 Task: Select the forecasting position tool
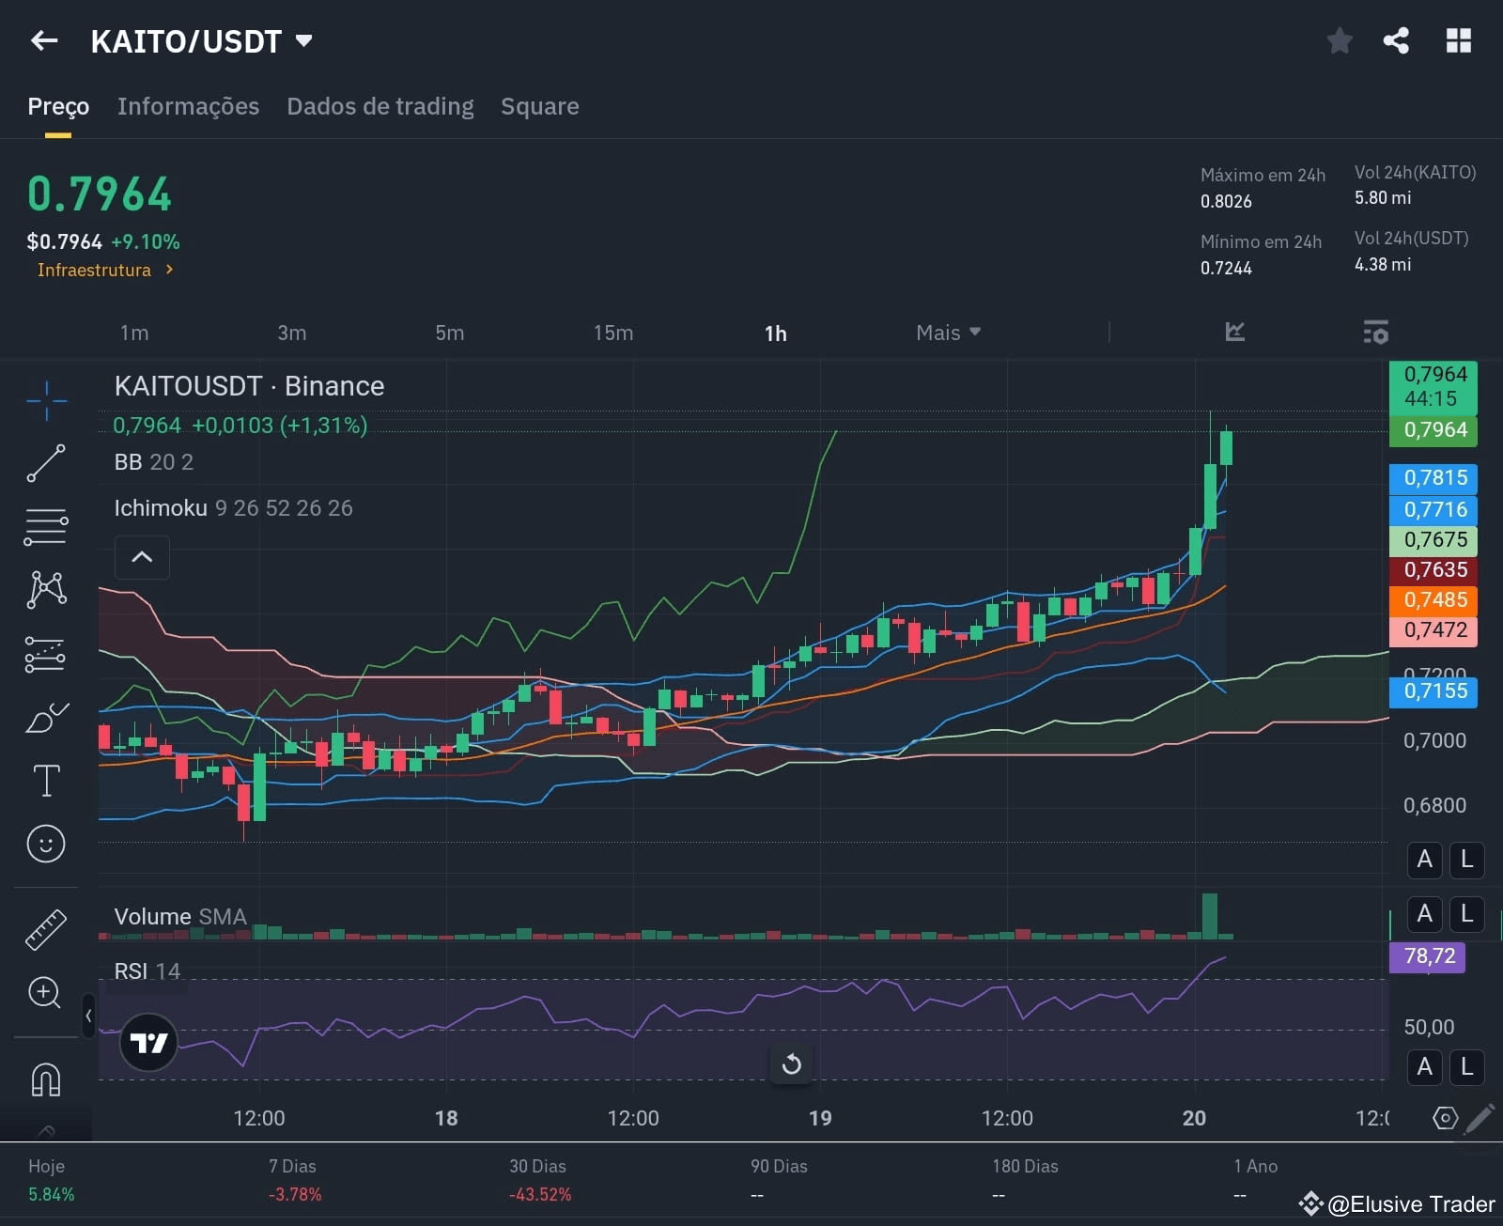46,655
